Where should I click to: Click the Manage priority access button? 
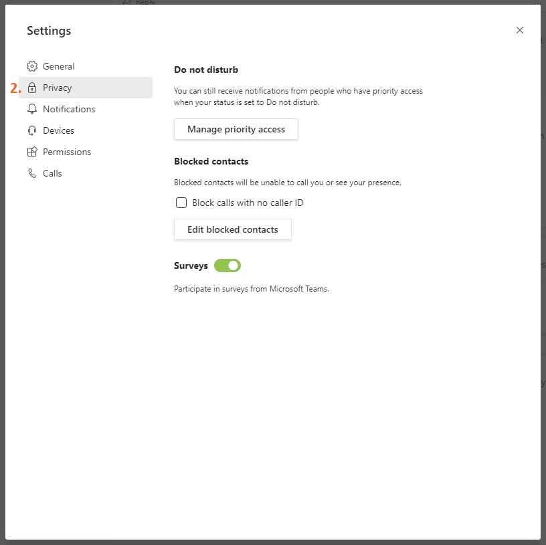point(236,129)
